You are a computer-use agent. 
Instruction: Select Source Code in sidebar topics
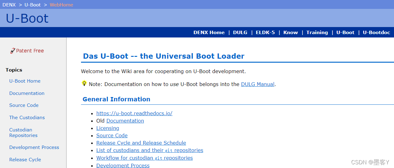pyautogui.click(x=24, y=105)
